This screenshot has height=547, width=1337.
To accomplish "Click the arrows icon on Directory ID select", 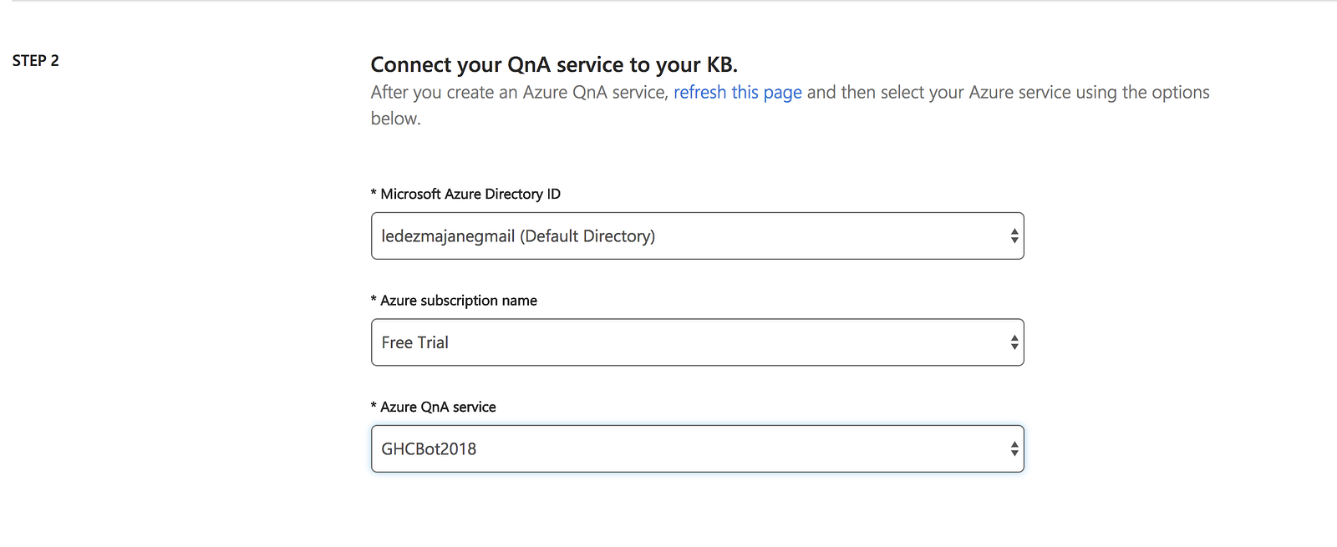I will [x=1014, y=236].
